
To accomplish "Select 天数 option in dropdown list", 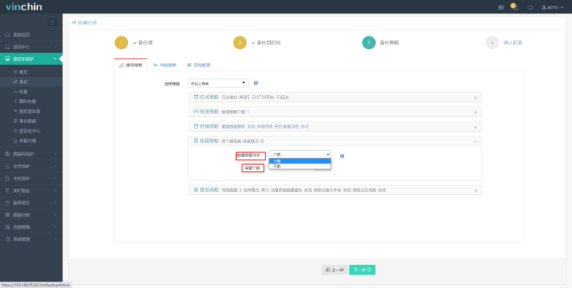I will 300,166.
